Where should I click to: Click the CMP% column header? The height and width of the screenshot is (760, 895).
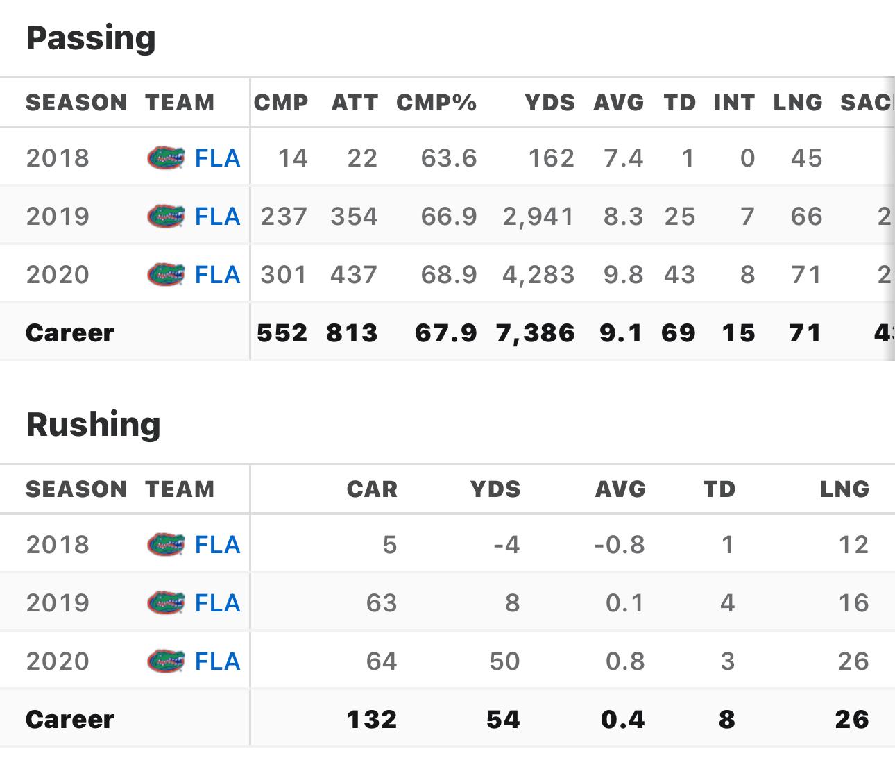(436, 103)
